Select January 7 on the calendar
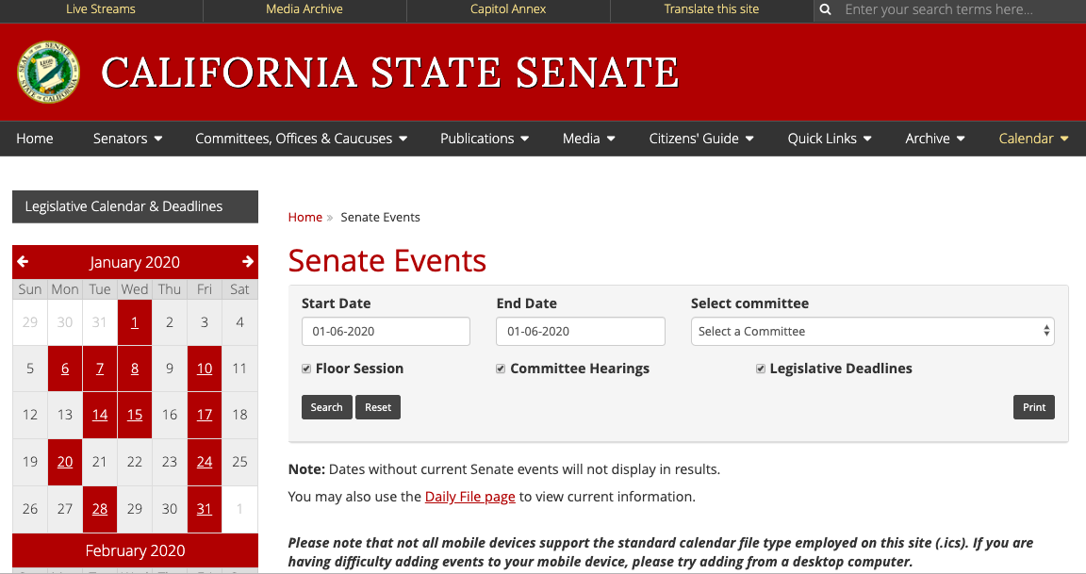Screen dimensions: 1086x574 [100, 369]
